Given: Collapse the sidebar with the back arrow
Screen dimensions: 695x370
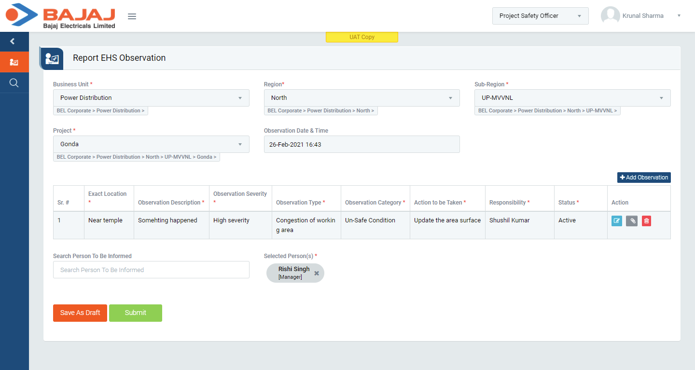Looking at the screenshot, I should (13, 41).
